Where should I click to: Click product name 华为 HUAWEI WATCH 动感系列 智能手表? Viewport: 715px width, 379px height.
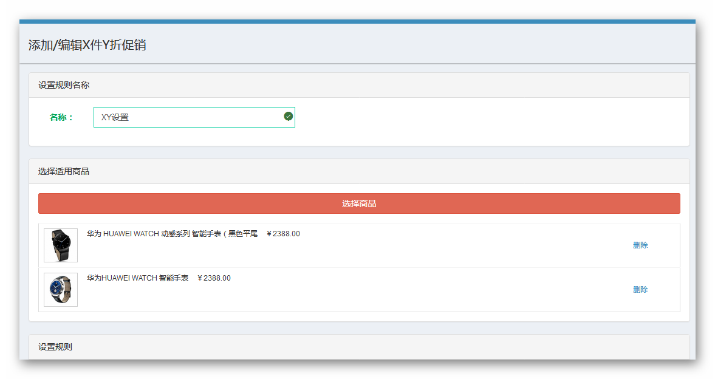tap(173, 233)
